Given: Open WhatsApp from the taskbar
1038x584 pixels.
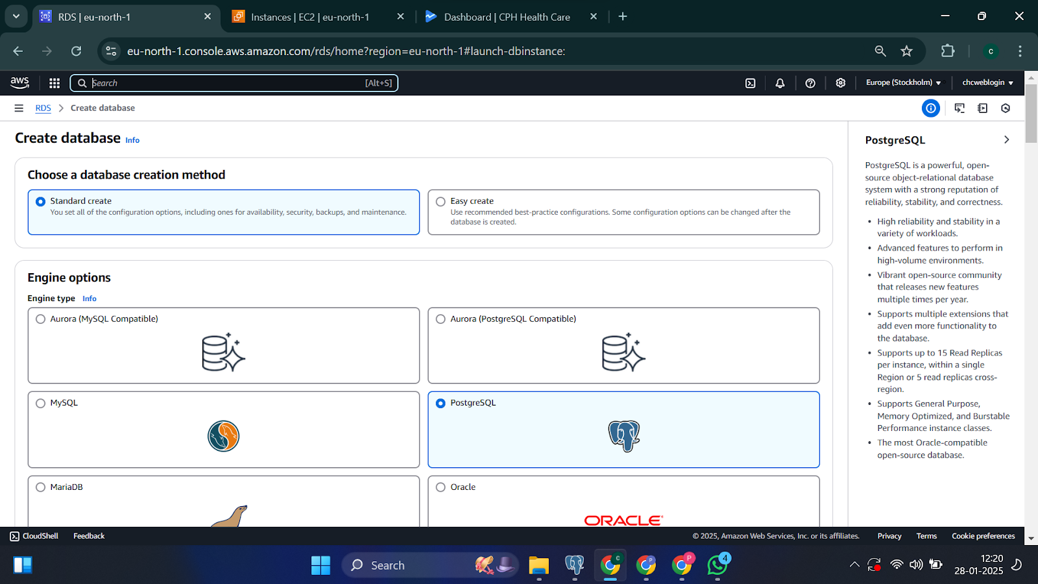Looking at the screenshot, I should click(x=718, y=565).
